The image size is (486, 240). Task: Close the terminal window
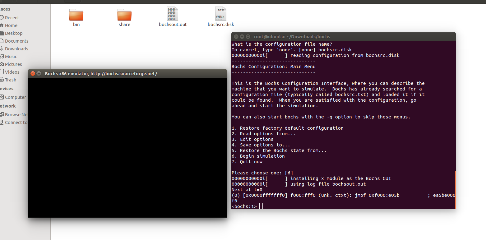pyautogui.click(x=236, y=37)
